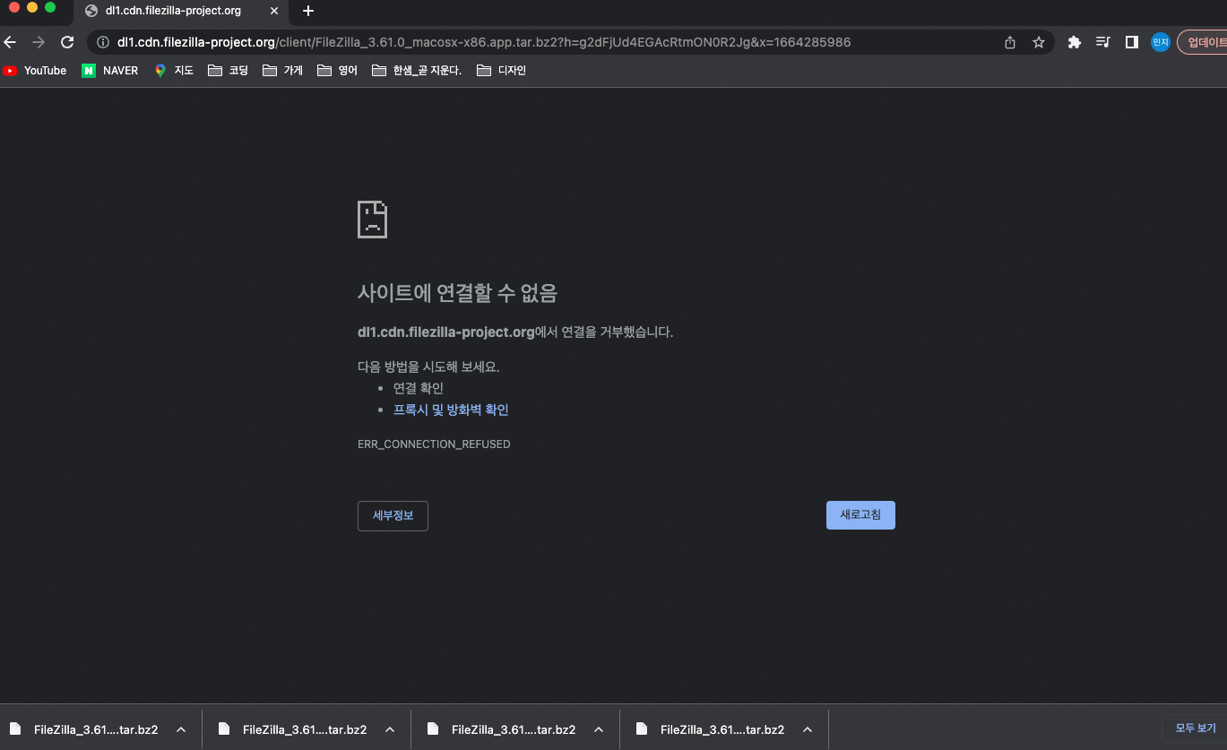
Task: Open the YouTube bookmark
Action: coord(35,71)
